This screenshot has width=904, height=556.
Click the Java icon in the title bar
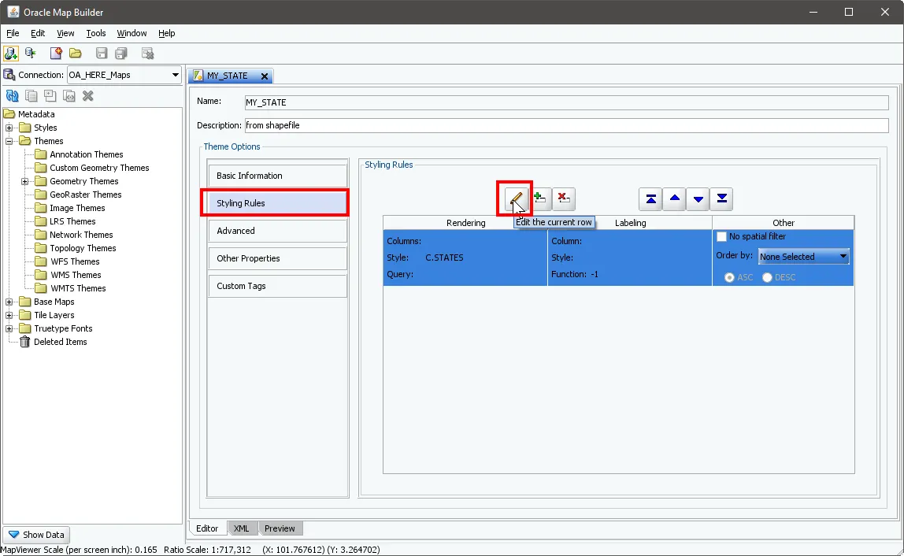[x=13, y=12]
